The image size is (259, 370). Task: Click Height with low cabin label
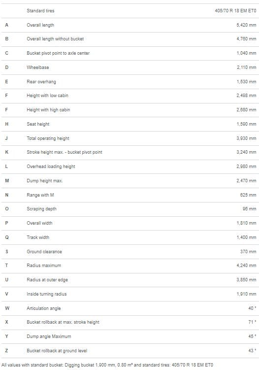click(47, 96)
